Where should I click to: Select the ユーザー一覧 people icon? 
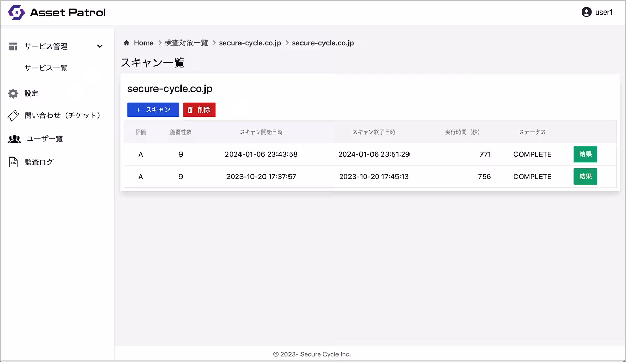13,139
